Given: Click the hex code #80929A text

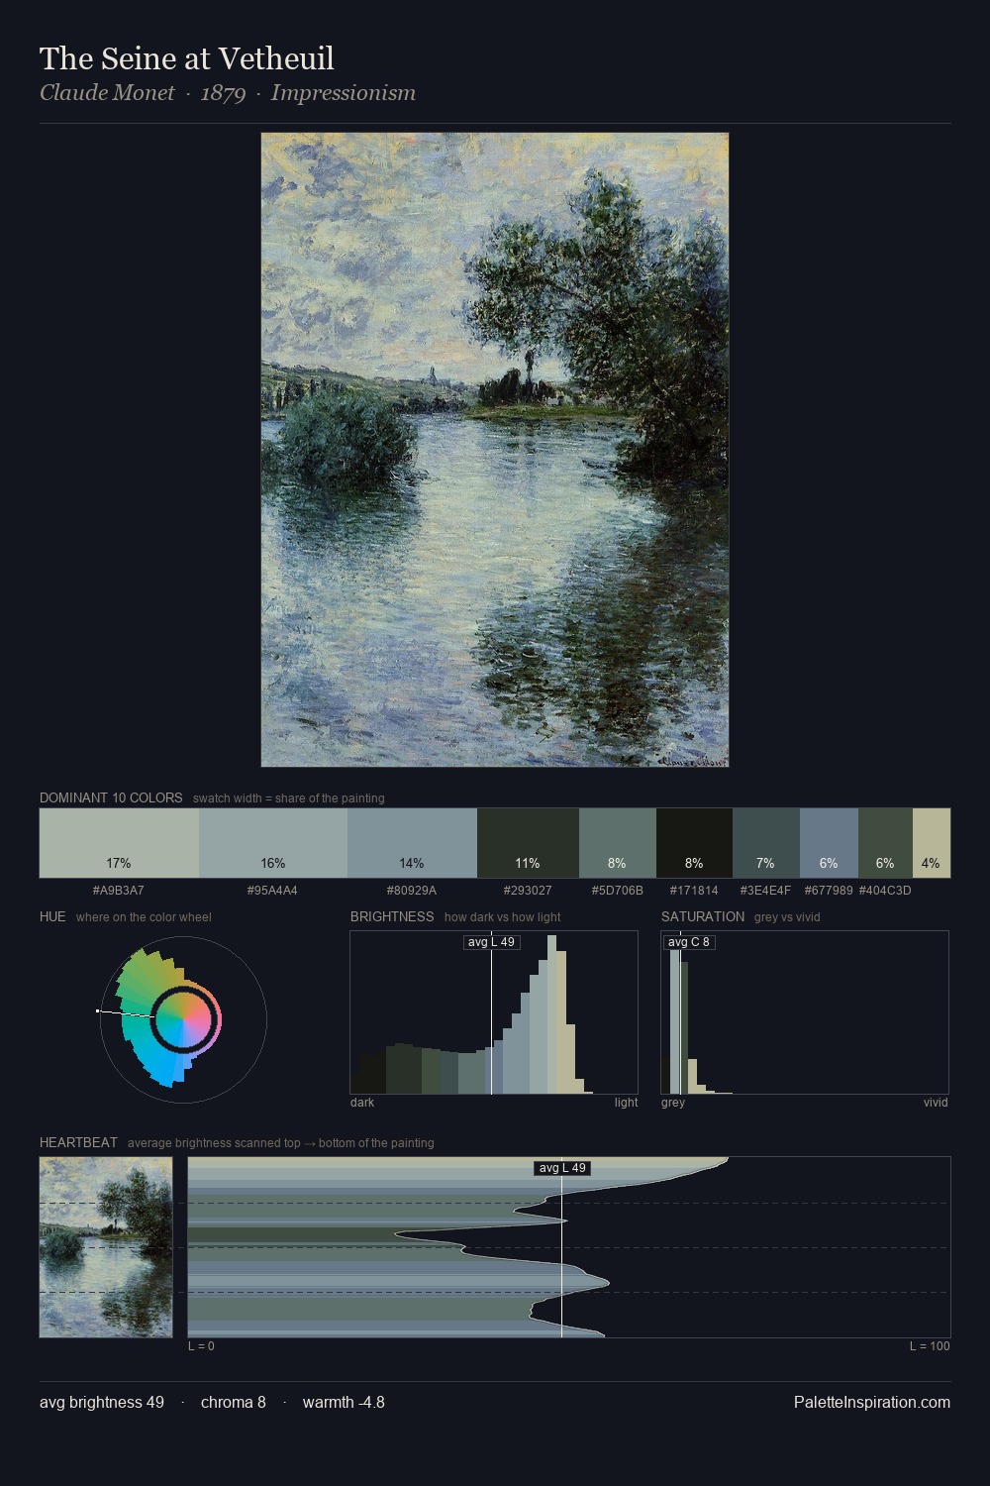Looking at the screenshot, I should click(412, 891).
